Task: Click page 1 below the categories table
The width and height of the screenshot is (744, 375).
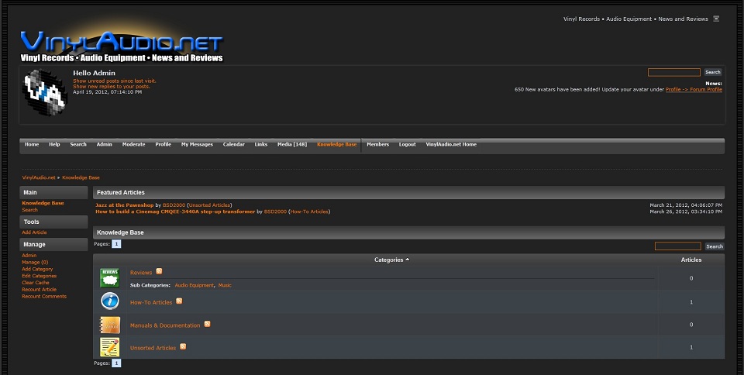Action: coord(116,363)
